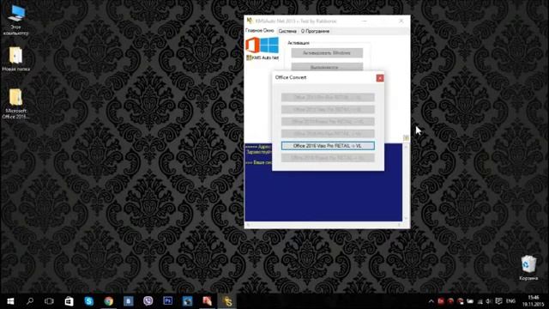Open taskbar search magnifier
Screen dimensions: 549x309
tap(30, 301)
